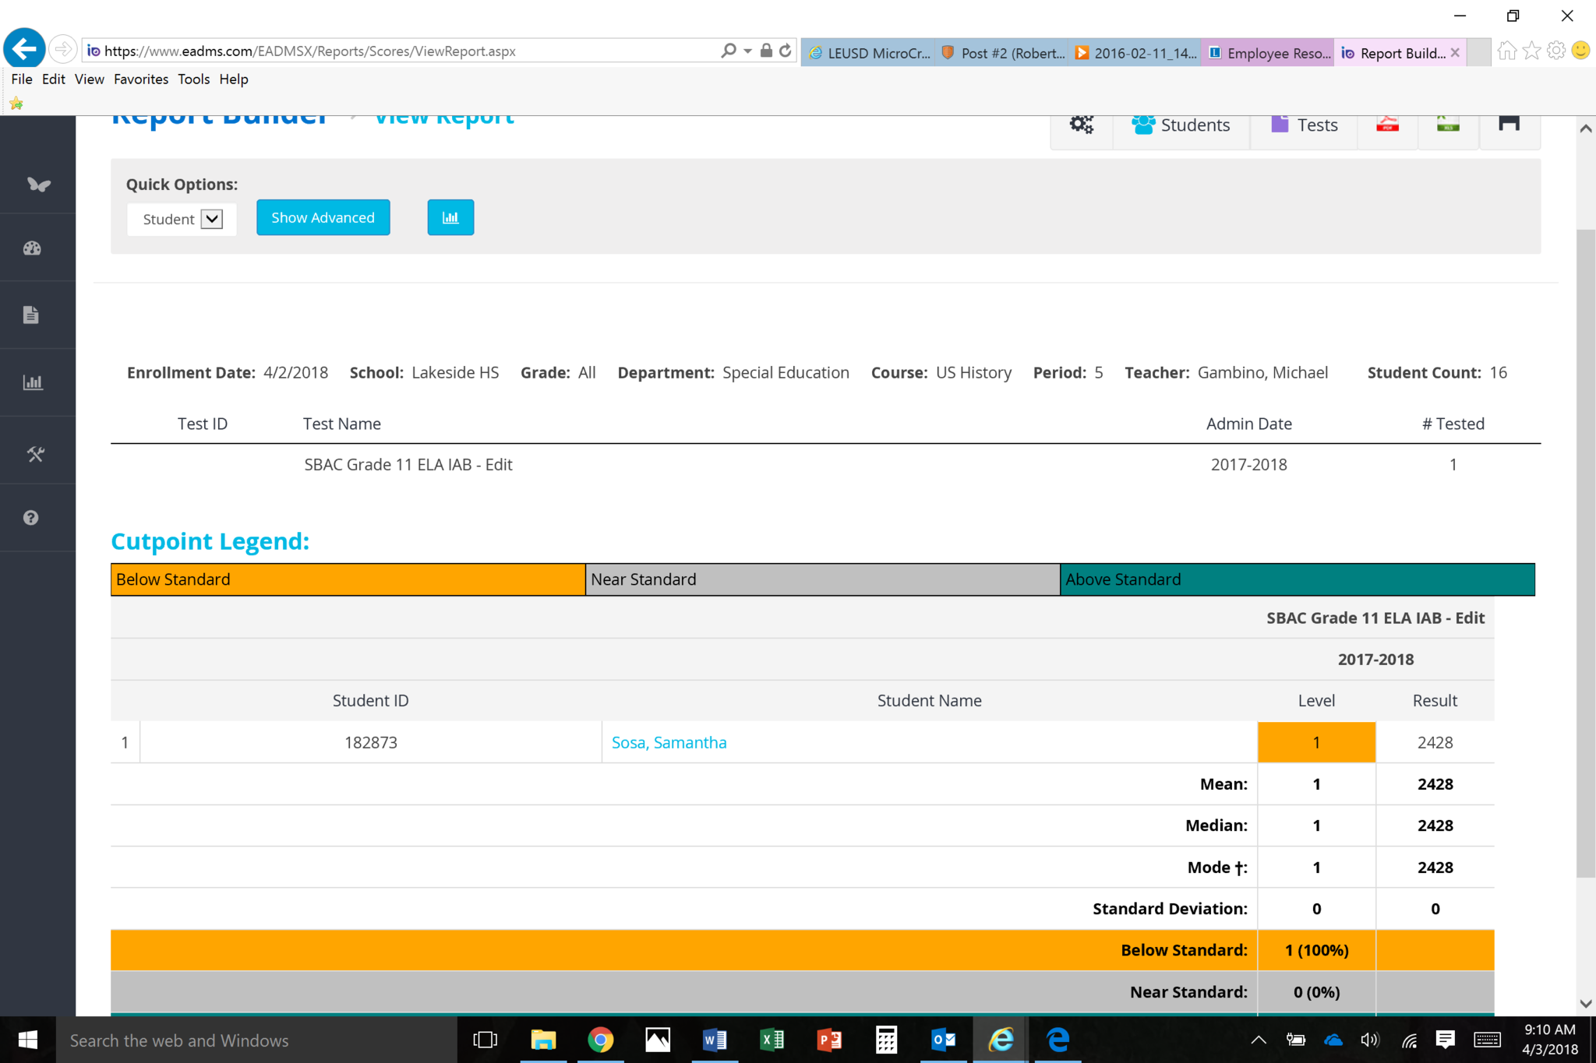
Task: Export report as PDF icon
Action: [1387, 125]
